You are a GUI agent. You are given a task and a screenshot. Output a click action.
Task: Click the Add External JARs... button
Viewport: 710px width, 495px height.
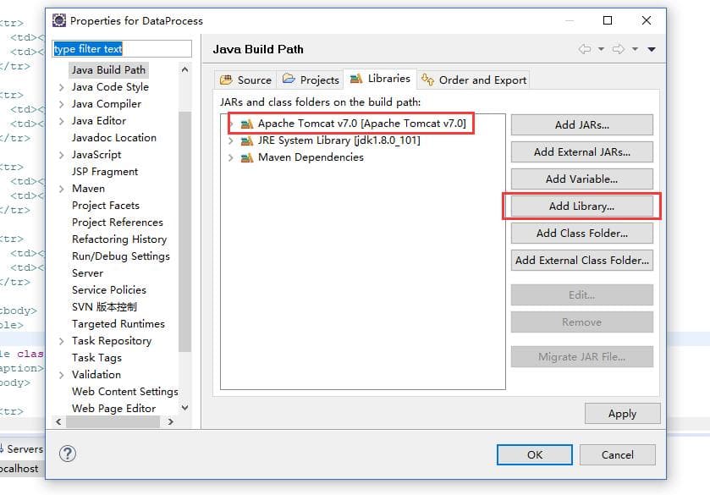coord(581,152)
